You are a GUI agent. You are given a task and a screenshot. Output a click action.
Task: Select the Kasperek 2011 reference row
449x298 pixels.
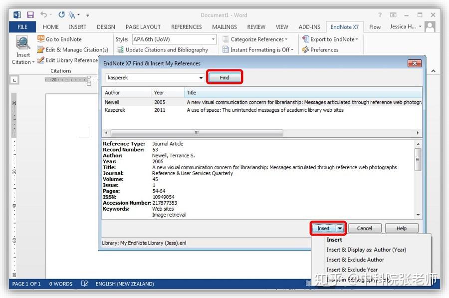tap(262, 110)
